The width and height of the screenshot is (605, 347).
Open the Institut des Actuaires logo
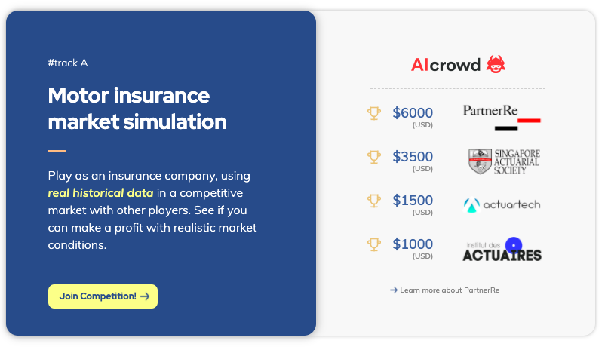coord(502,251)
